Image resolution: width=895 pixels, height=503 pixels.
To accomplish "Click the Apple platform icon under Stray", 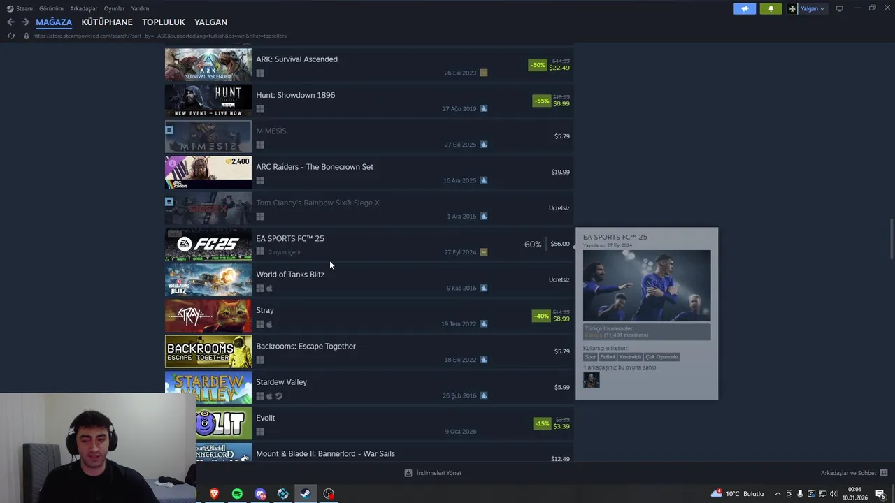I will tap(269, 324).
